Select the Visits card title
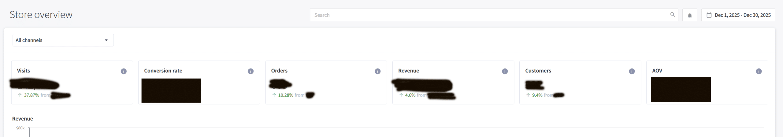Image resolution: width=783 pixels, height=137 pixels. [x=24, y=71]
